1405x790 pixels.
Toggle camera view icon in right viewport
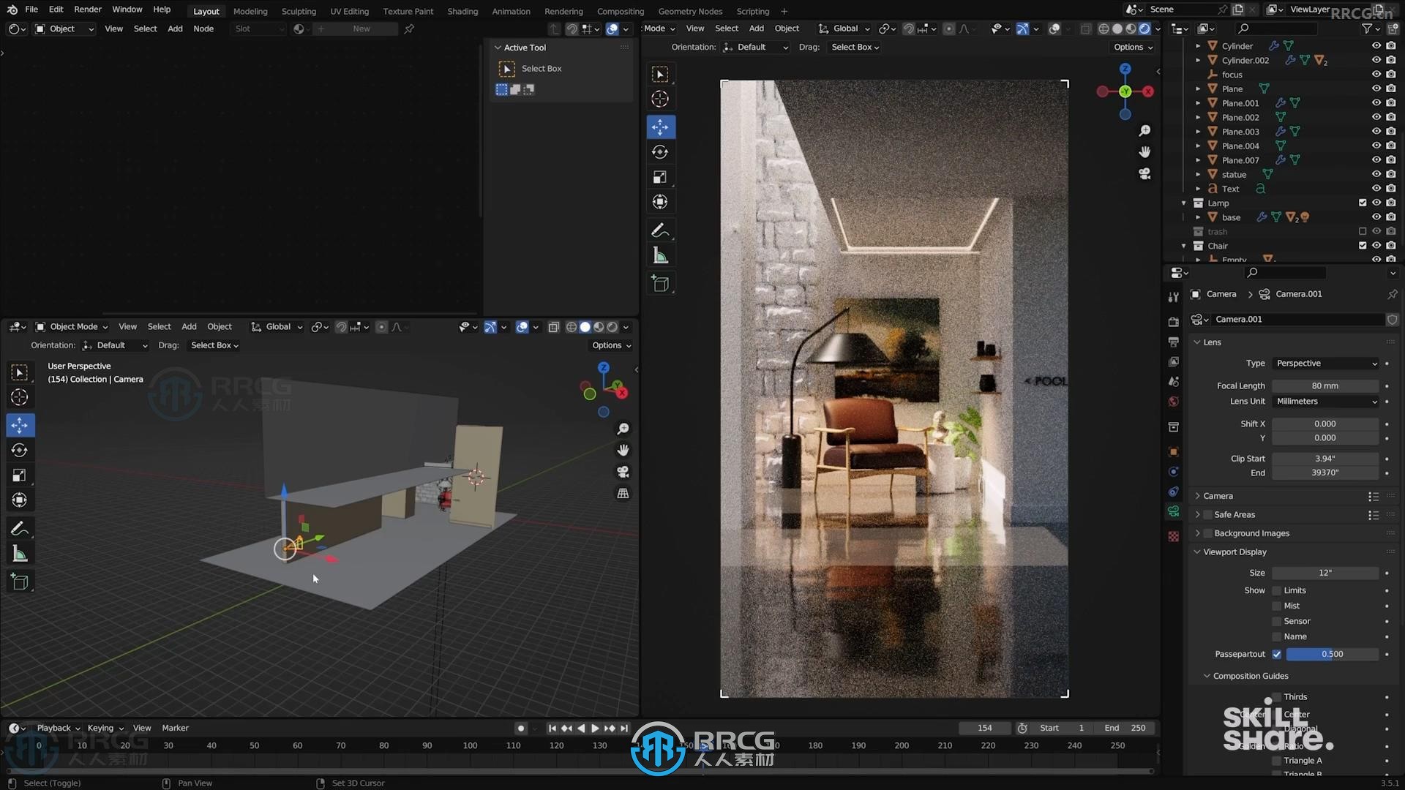pyautogui.click(x=1144, y=173)
